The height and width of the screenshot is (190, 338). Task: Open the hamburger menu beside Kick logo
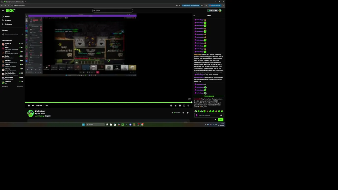[x=3, y=11]
